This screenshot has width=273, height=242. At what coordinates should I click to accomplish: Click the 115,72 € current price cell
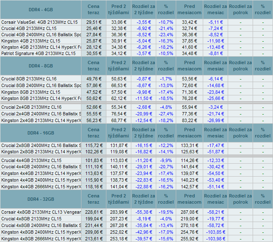click(93, 145)
